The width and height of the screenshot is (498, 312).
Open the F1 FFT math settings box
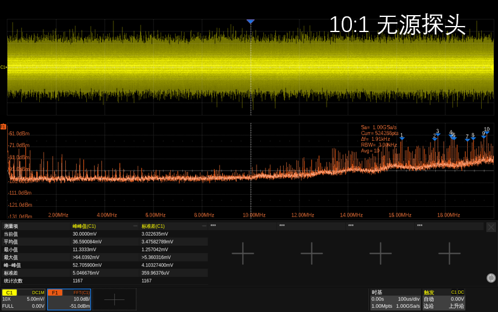pos(69,299)
